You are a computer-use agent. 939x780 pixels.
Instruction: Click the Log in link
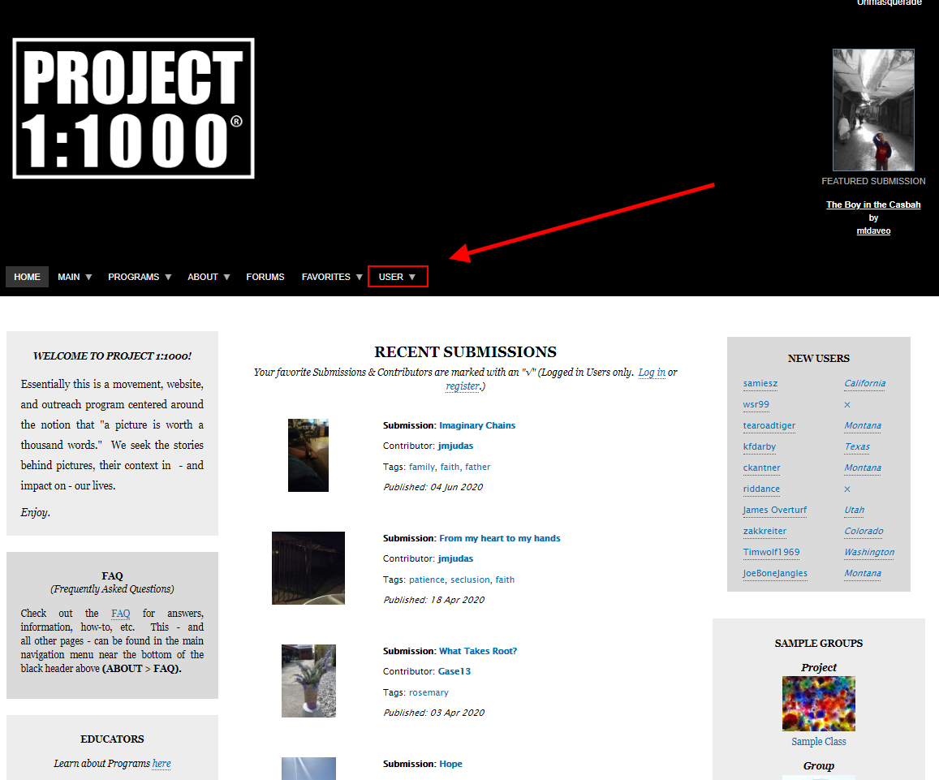coord(652,373)
